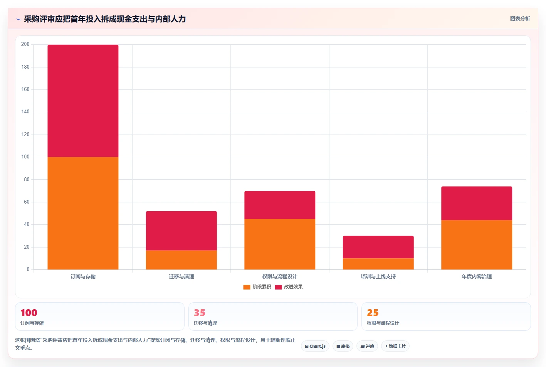Click the x-axis label 年度内容治理

coord(477,276)
